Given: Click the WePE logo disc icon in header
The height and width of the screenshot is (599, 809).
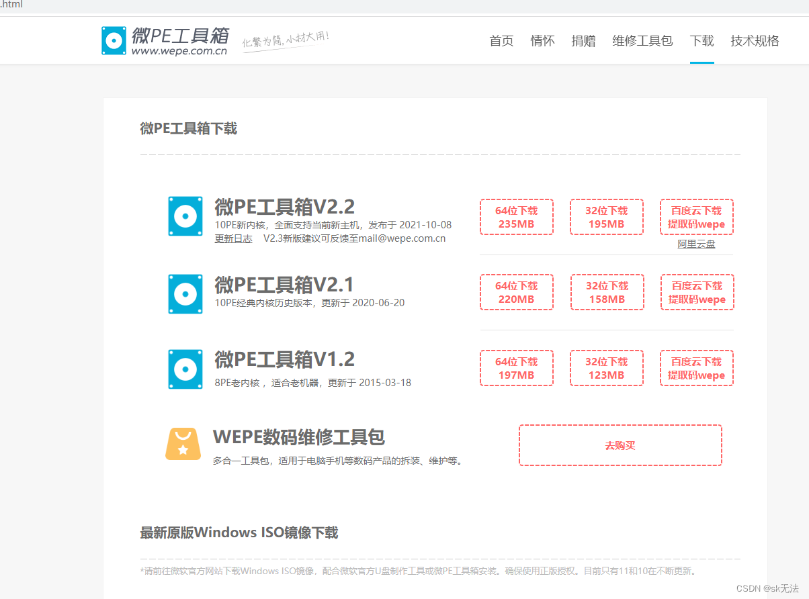Looking at the screenshot, I should pyautogui.click(x=114, y=41).
